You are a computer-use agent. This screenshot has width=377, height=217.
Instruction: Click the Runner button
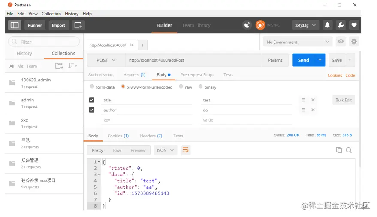(x=35, y=25)
